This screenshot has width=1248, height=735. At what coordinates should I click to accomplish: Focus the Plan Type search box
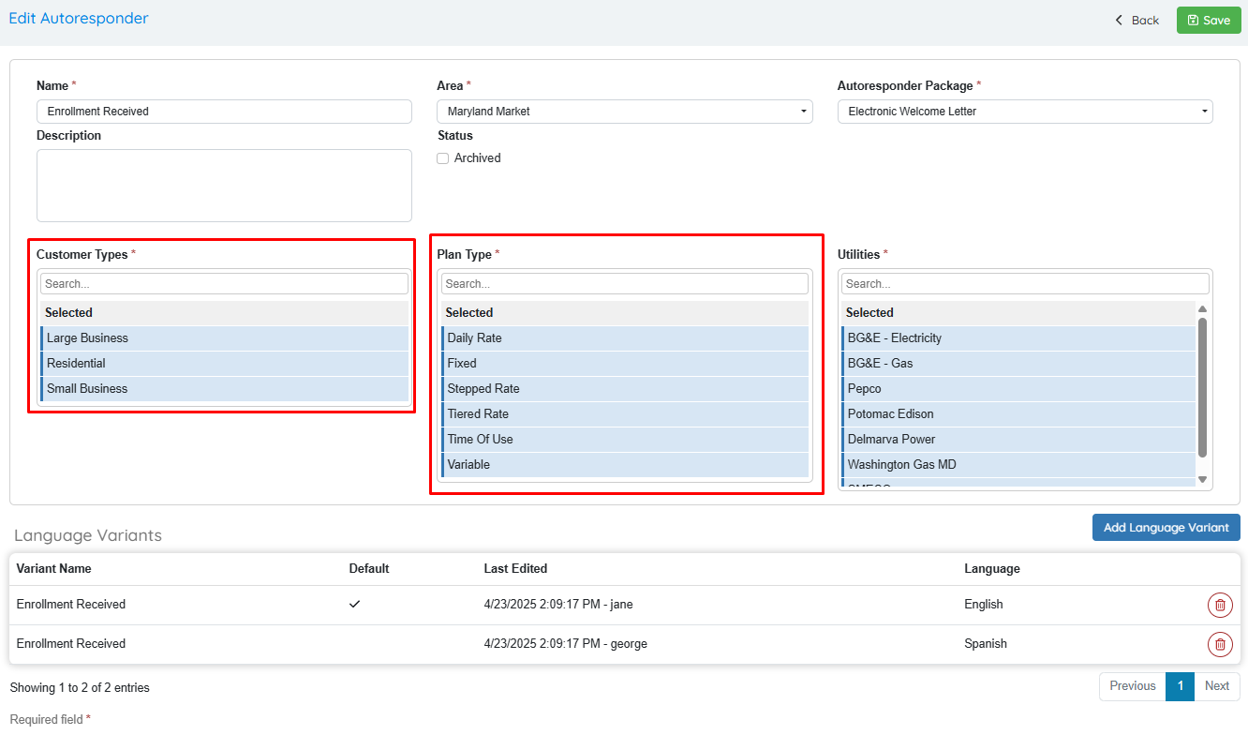[624, 284]
